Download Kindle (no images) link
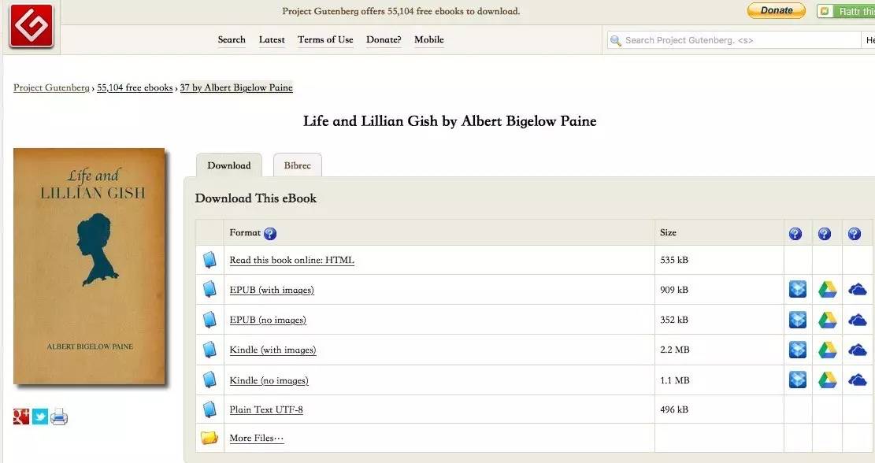Viewport: 875px width, 463px height. point(269,380)
